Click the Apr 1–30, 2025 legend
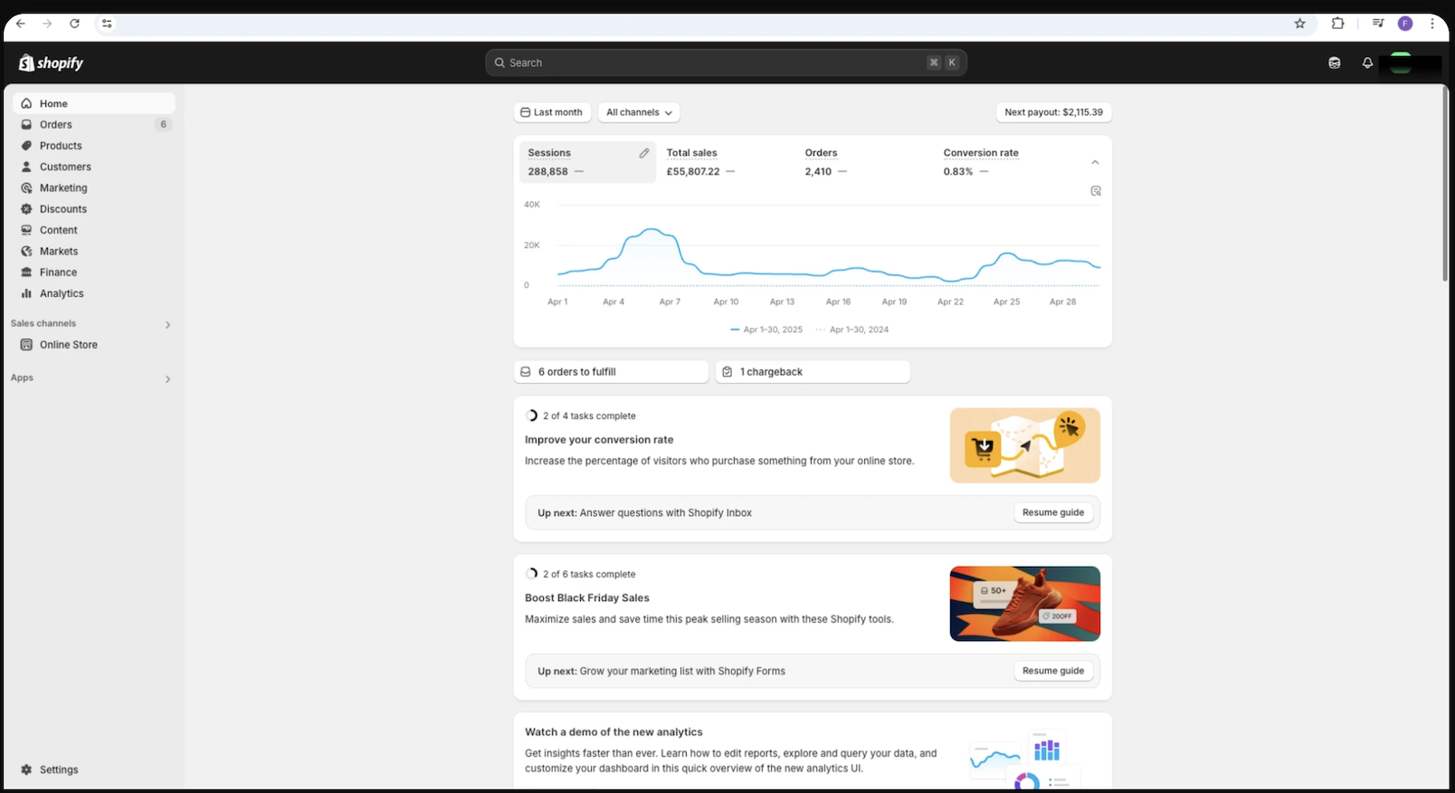 (766, 330)
